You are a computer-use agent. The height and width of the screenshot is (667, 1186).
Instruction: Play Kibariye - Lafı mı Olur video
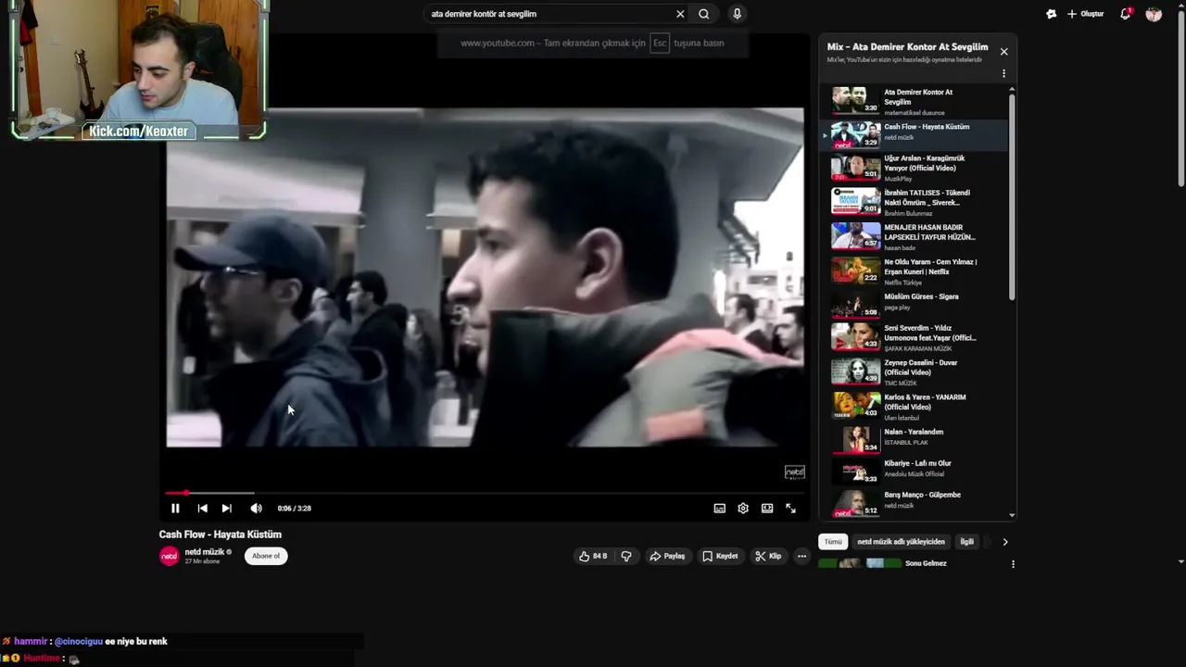913,471
